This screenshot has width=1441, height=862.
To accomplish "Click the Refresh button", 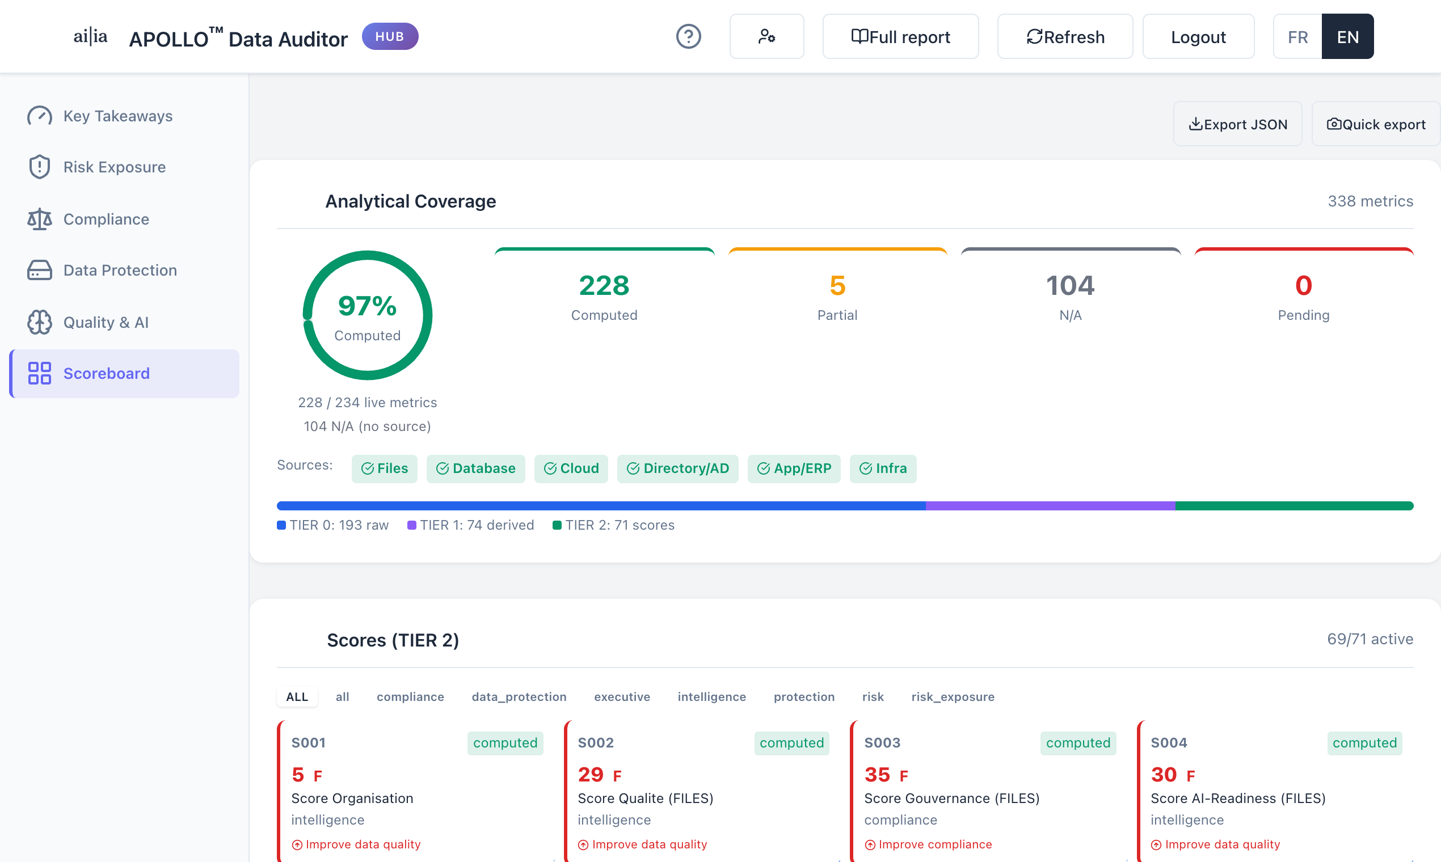I will [1064, 37].
